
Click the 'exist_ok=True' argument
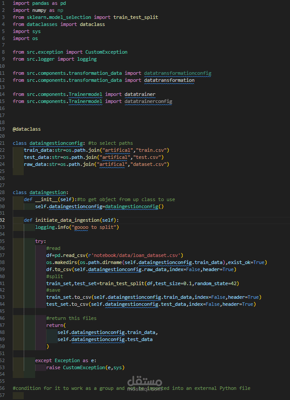pyautogui.click(x=246, y=263)
